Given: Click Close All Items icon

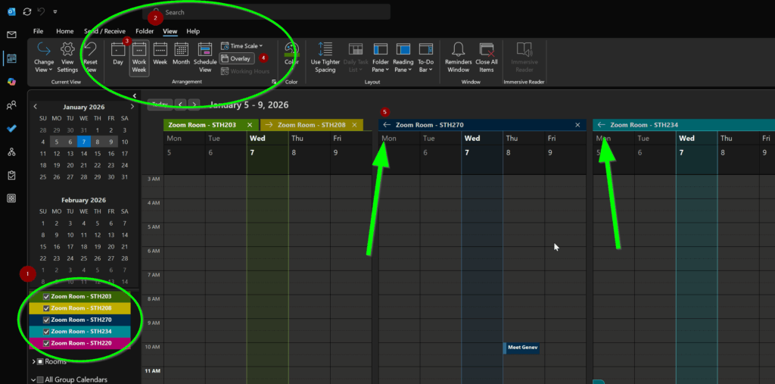Looking at the screenshot, I should [487, 51].
